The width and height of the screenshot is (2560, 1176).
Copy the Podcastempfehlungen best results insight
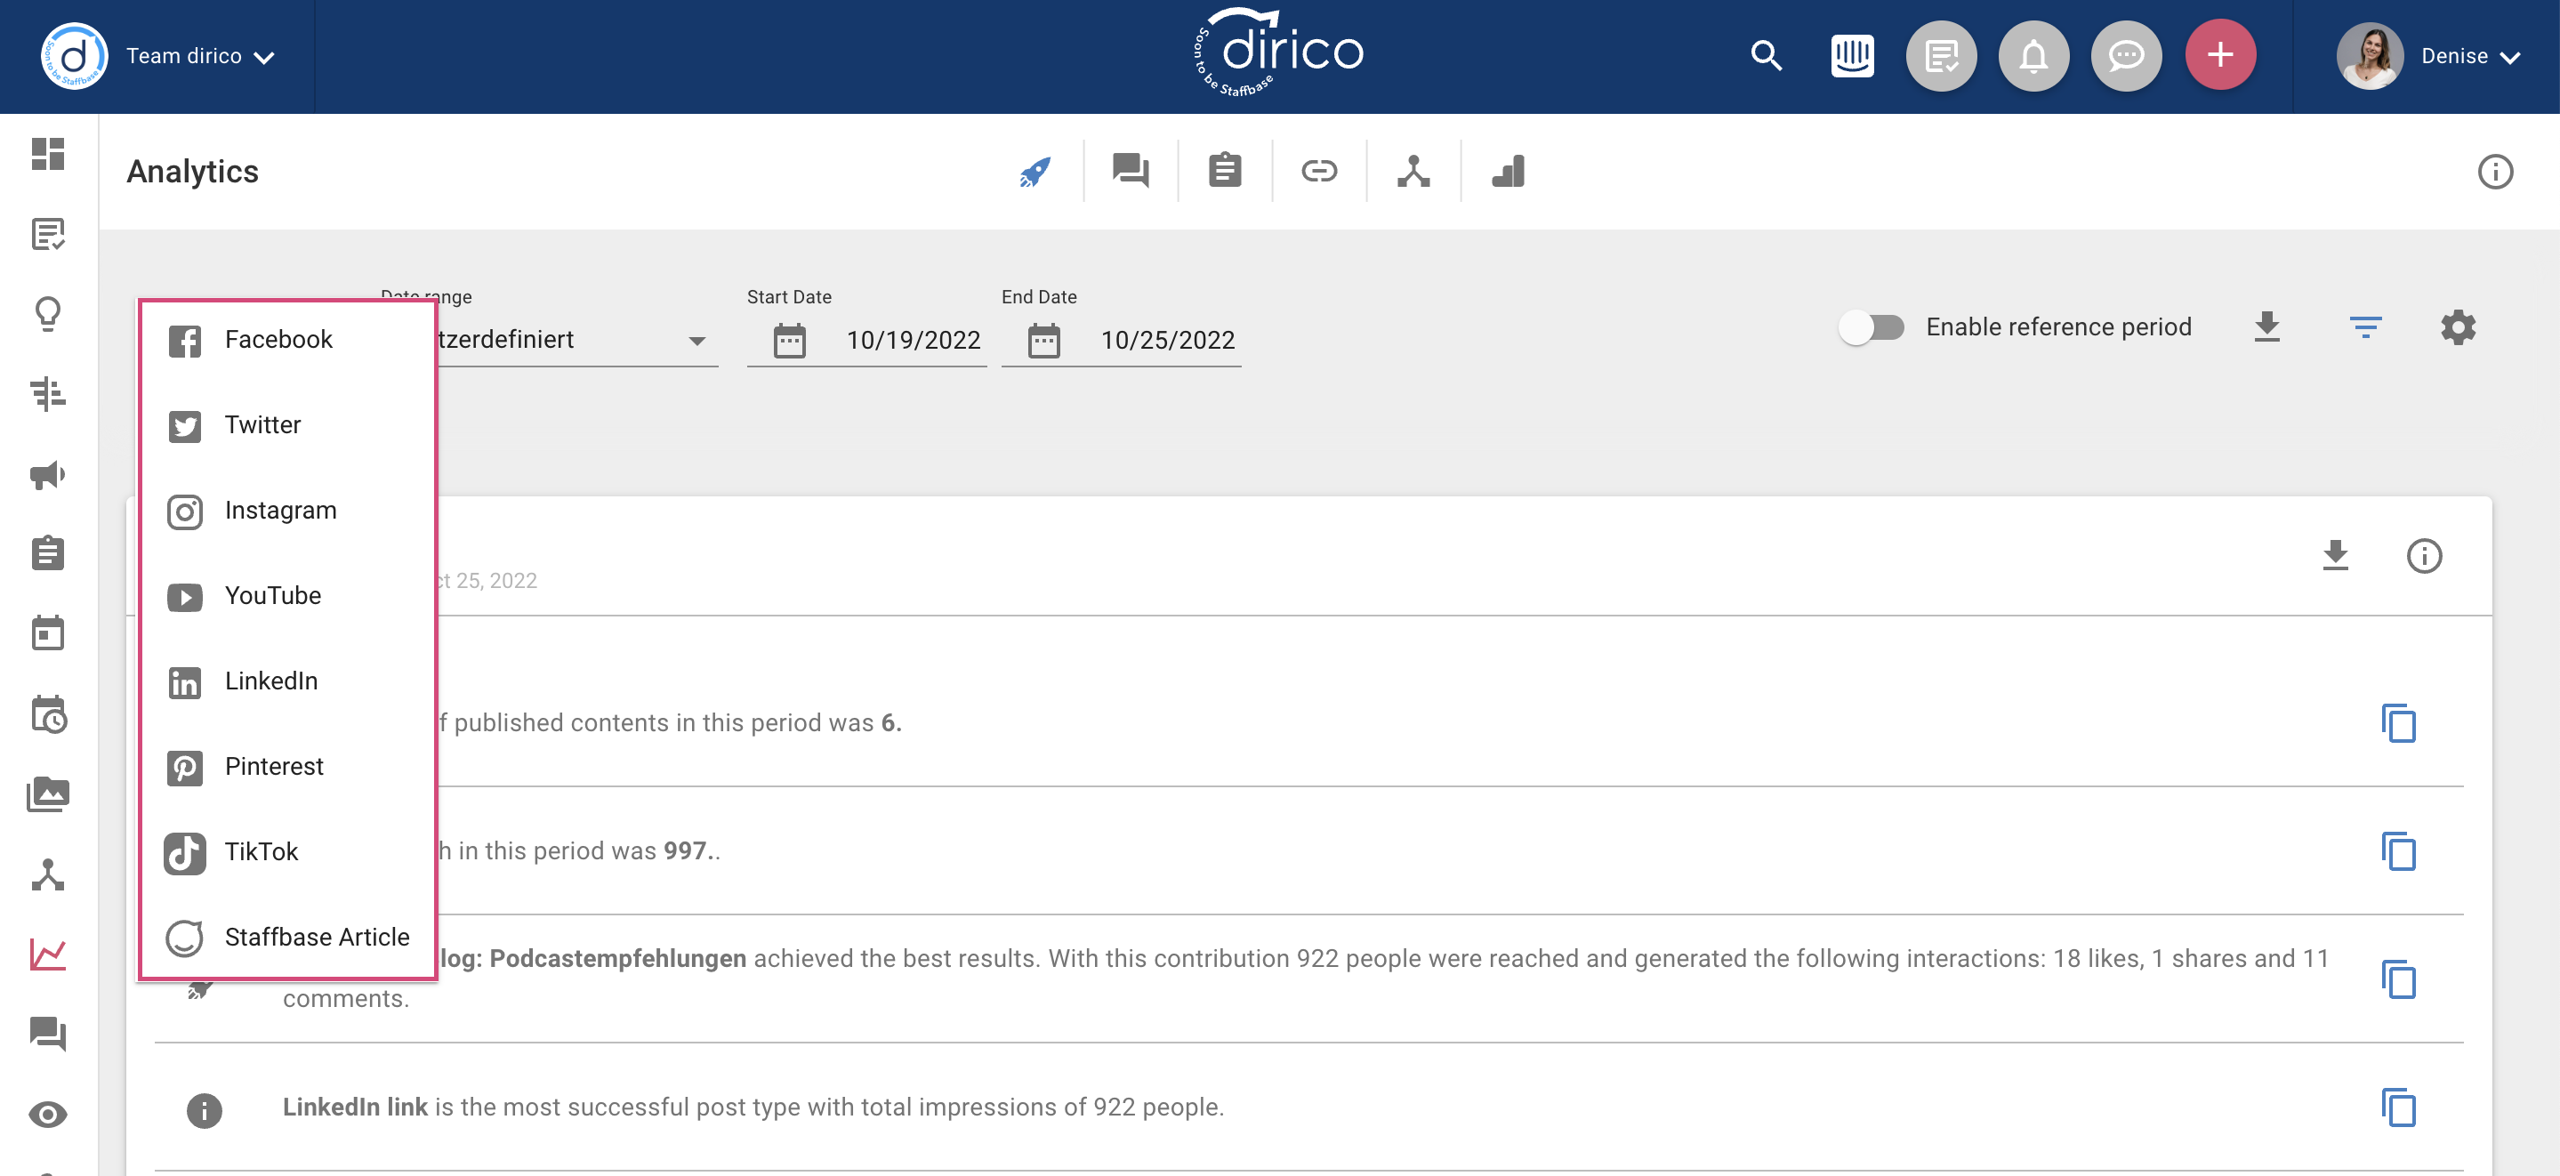[2398, 979]
